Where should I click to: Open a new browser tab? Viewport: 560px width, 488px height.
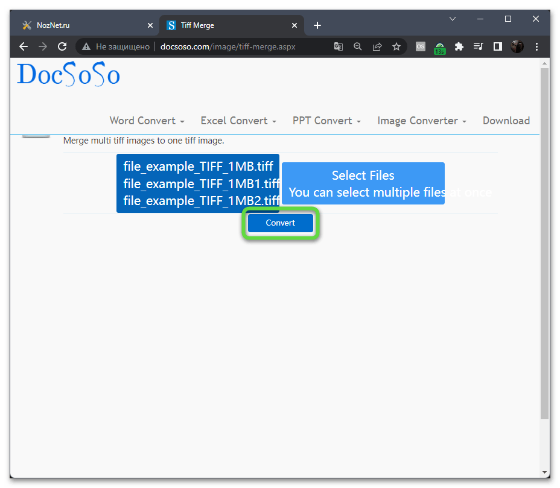pos(317,25)
